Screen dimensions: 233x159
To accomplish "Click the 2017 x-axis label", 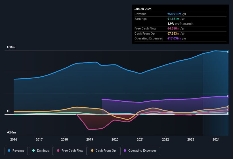I will pos(39,139).
